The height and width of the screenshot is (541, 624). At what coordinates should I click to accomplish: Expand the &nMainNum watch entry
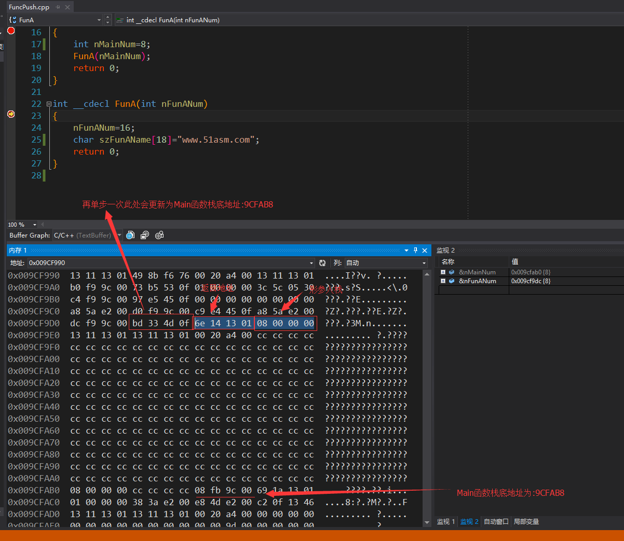[x=443, y=272]
